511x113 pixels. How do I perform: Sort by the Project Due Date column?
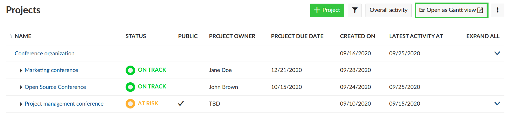[x=297, y=36]
